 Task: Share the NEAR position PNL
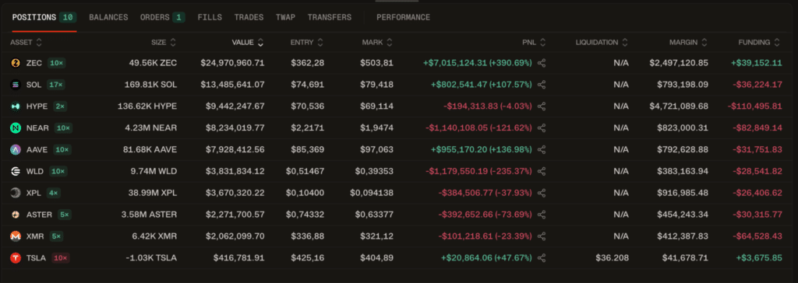click(542, 128)
